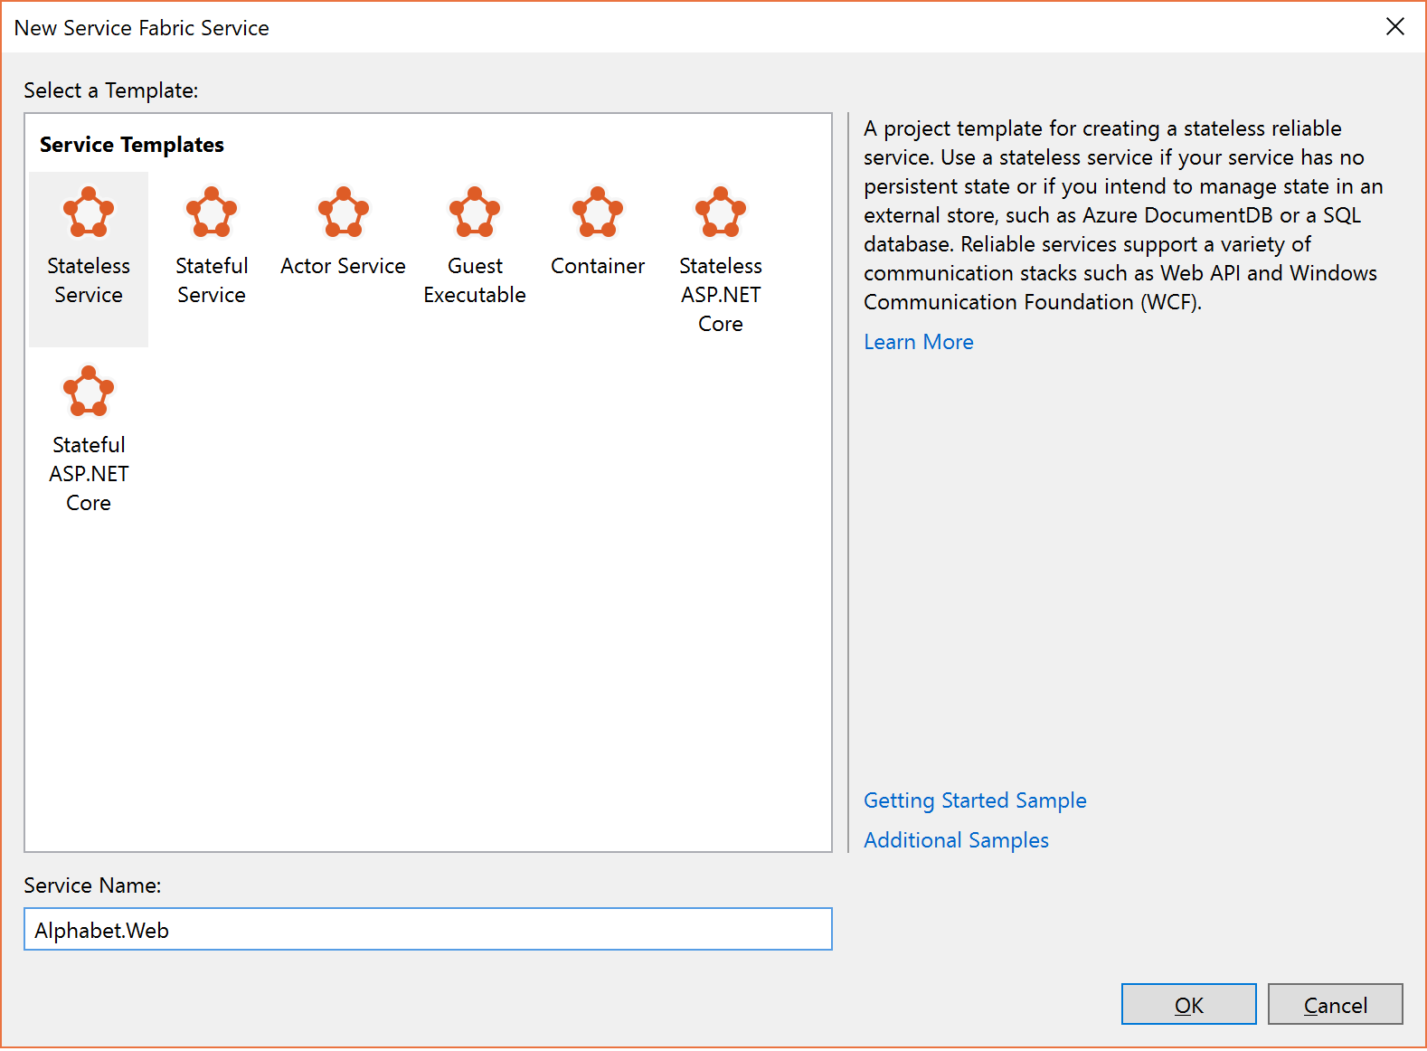Click the Stateless ASP.NET Core label
The height and width of the screenshot is (1051, 1427).
coord(721,295)
